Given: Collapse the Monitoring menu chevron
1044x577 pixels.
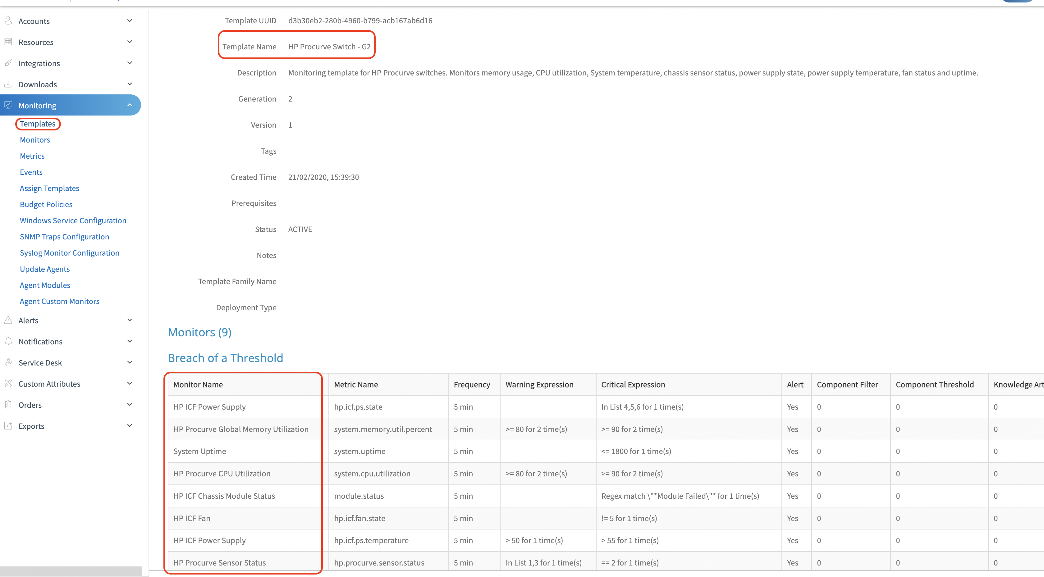Looking at the screenshot, I should (130, 105).
